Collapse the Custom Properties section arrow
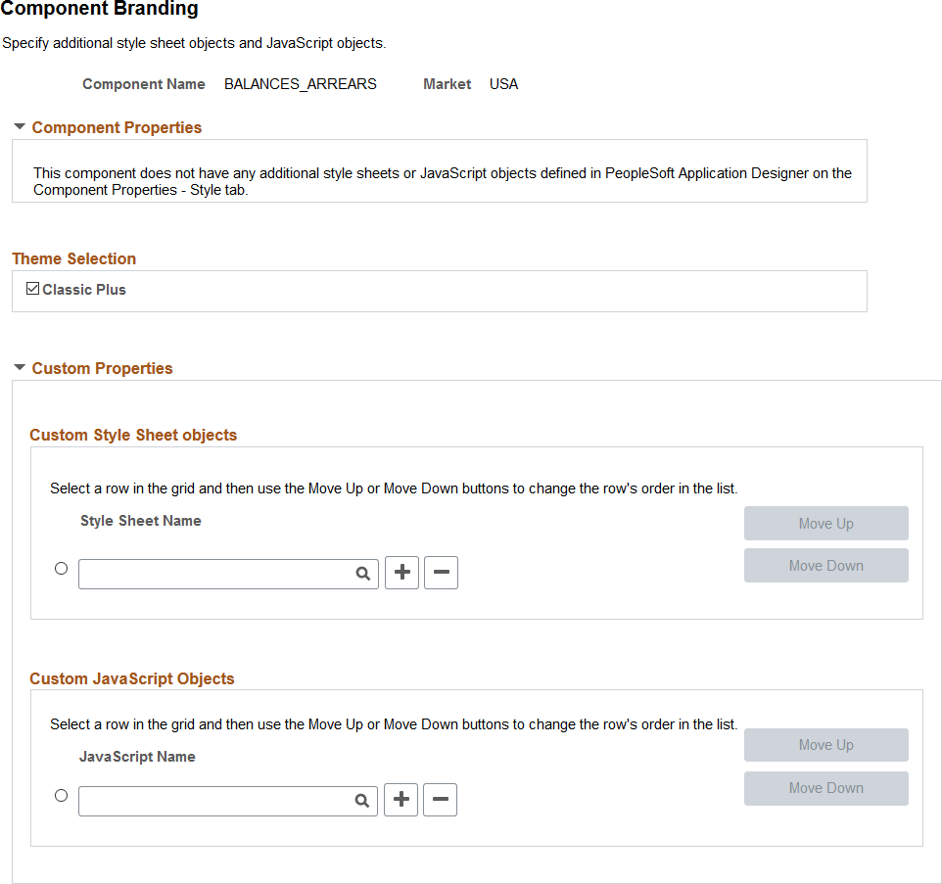The image size is (942, 884). [x=20, y=367]
